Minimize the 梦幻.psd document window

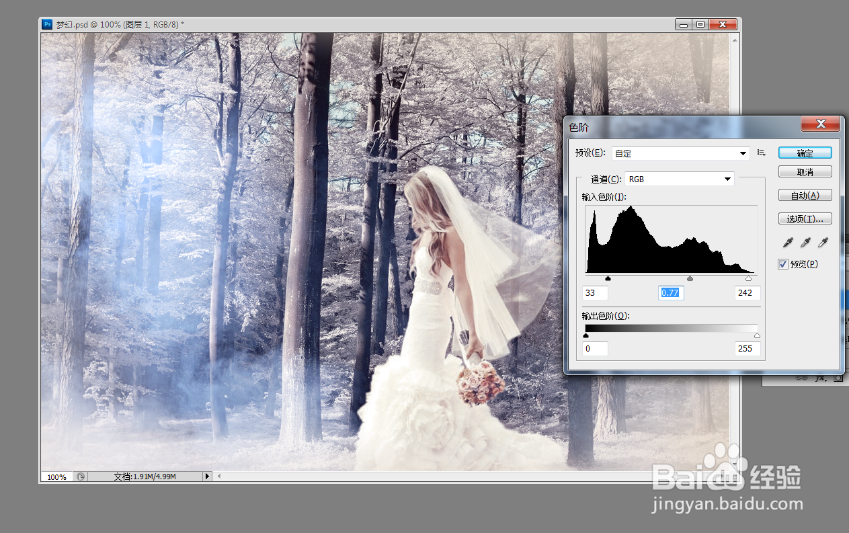pyautogui.click(x=684, y=24)
